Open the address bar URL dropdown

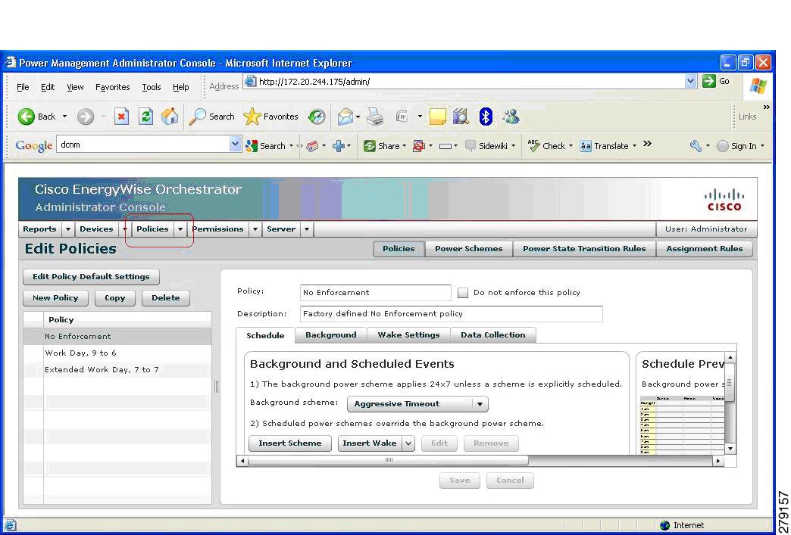(x=691, y=81)
